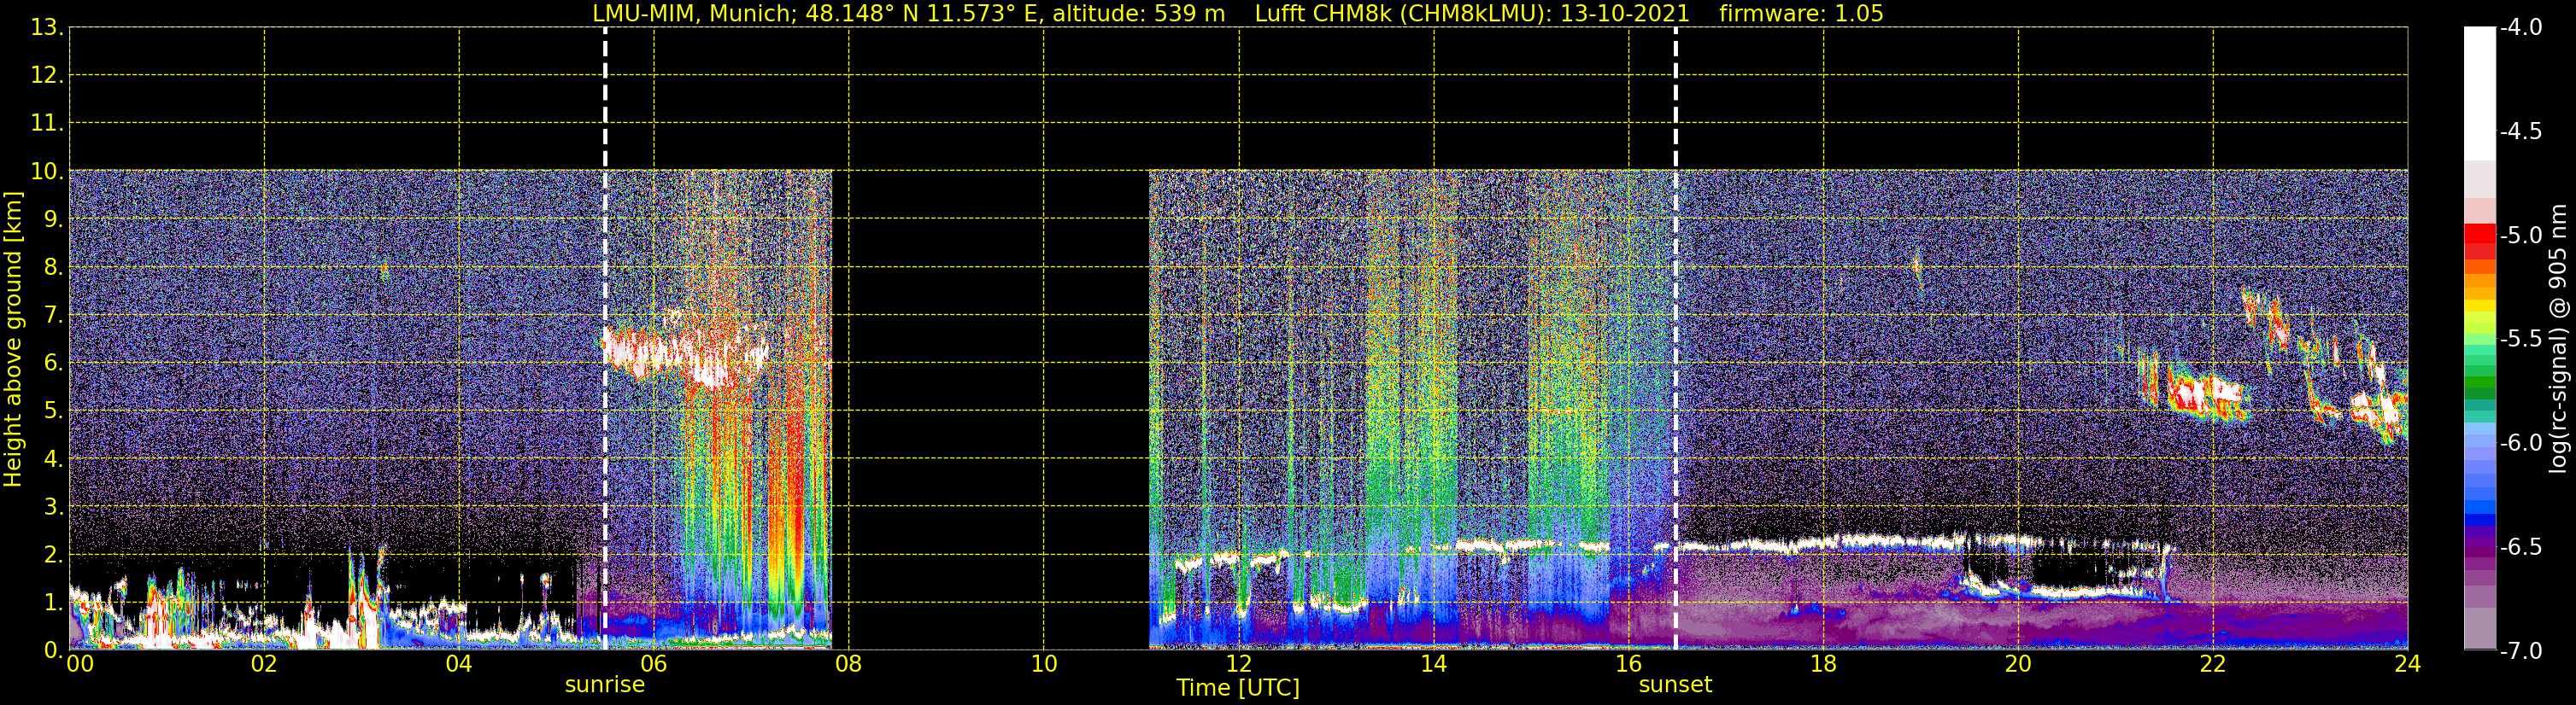Click the '00' time tick label
Image resolution: width=2576 pixels, height=705 pixels.
pos(80,664)
